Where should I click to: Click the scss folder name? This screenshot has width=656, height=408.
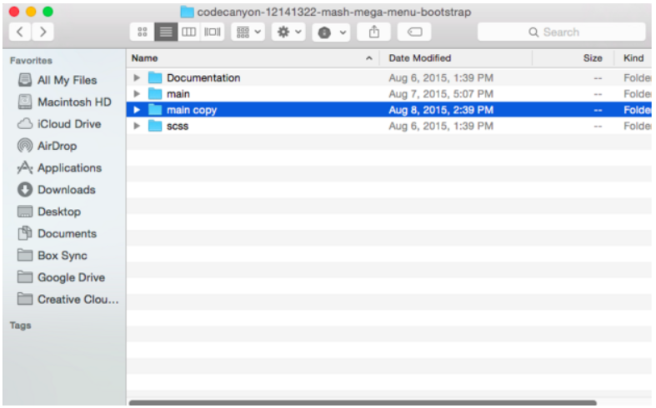click(178, 126)
